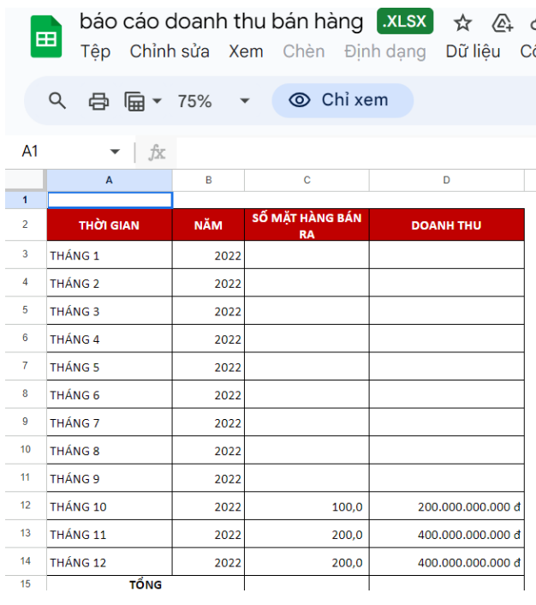Screen dimensions: 536x605
Task: Select the THÁNG 3 cell
Action: tap(110, 310)
